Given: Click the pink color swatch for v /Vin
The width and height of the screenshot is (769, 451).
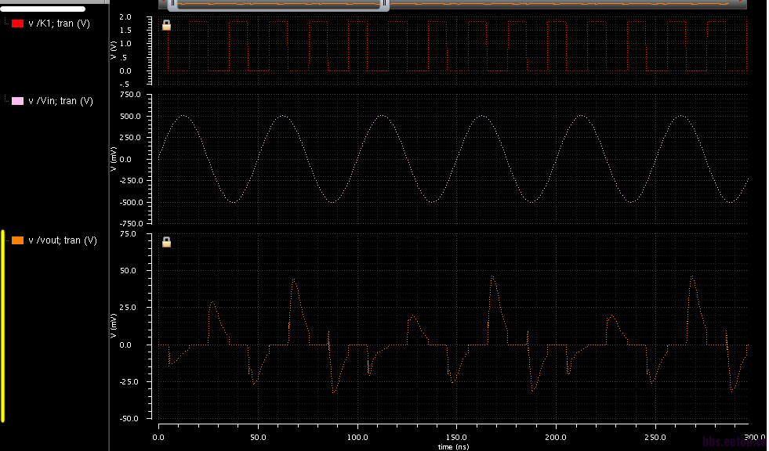Looking at the screenshot, I should (x=18, y=101).
